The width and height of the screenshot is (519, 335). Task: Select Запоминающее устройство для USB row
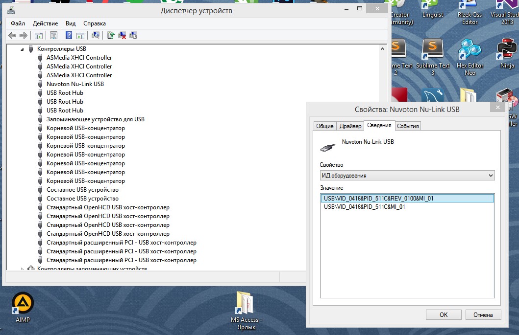coord(96,119)
